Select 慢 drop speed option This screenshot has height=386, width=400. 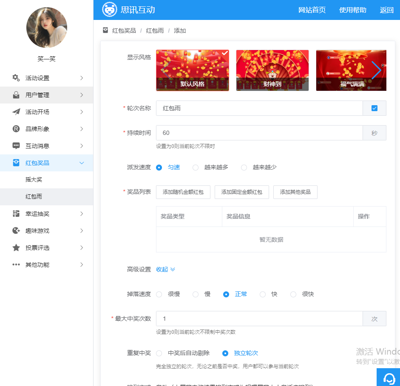click(196, 294)
